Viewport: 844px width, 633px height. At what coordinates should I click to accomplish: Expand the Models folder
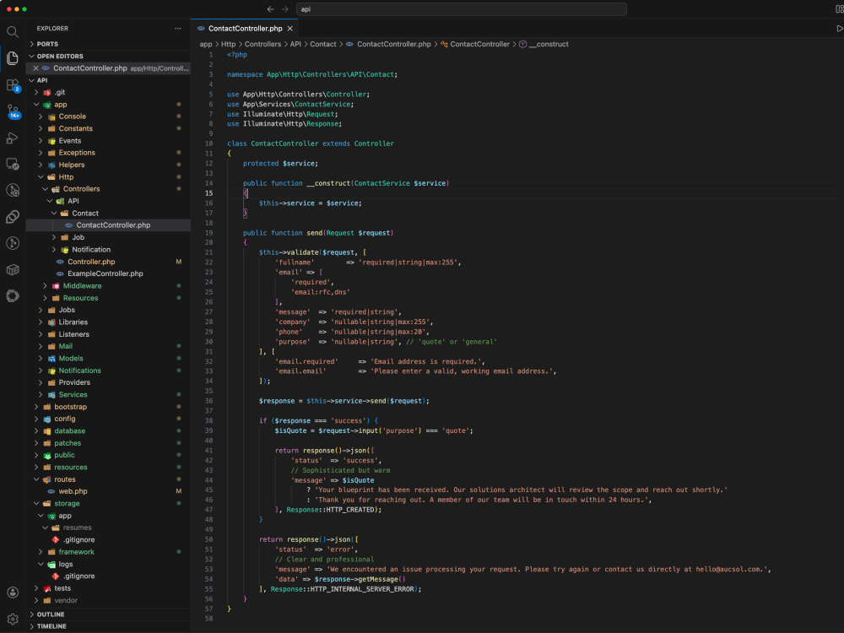click(x=108, y=359)
